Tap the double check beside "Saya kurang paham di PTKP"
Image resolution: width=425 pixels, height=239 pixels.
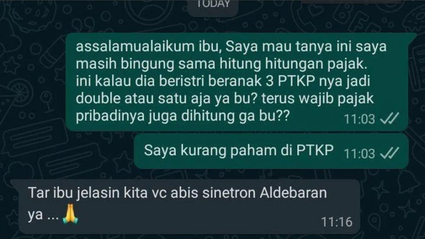[389, 153]
